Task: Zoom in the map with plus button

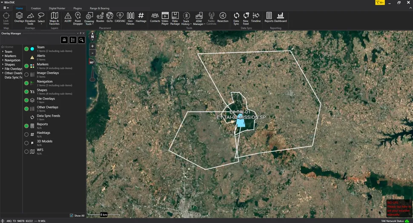Action: point(92,46)
